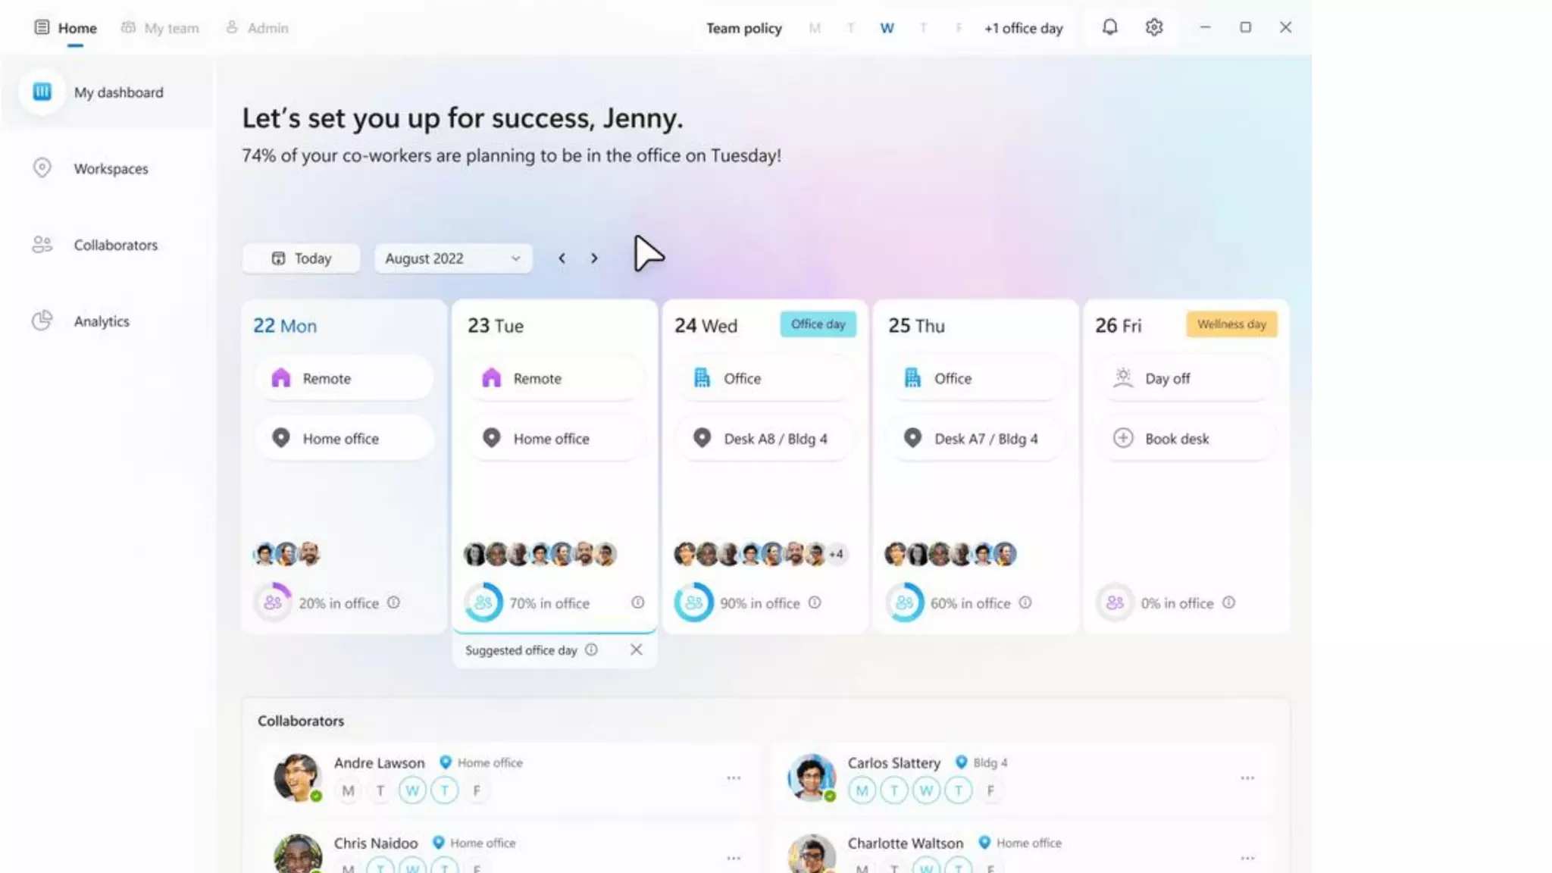Open the settings gear icon
The image size is (1552, 873).
tap(1153, 27)
